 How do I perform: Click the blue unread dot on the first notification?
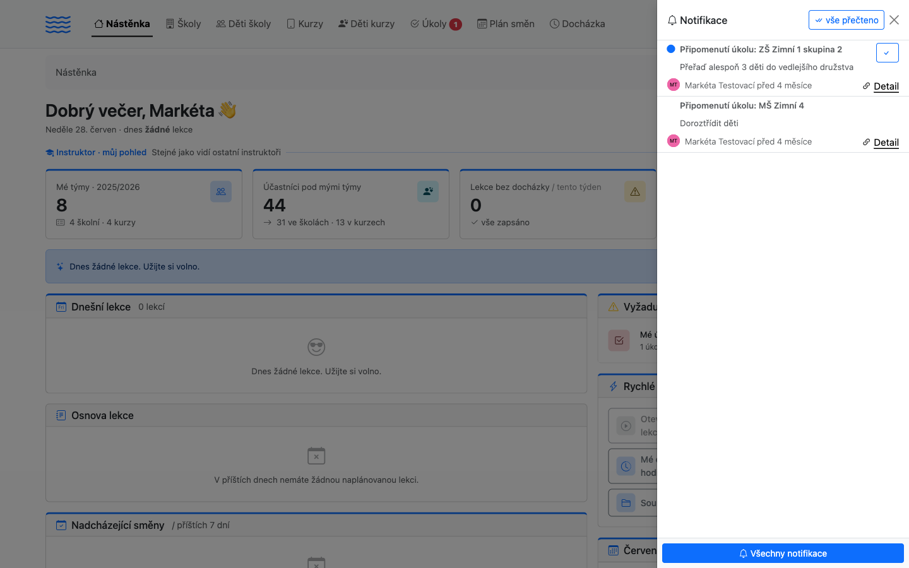point(671,49)
